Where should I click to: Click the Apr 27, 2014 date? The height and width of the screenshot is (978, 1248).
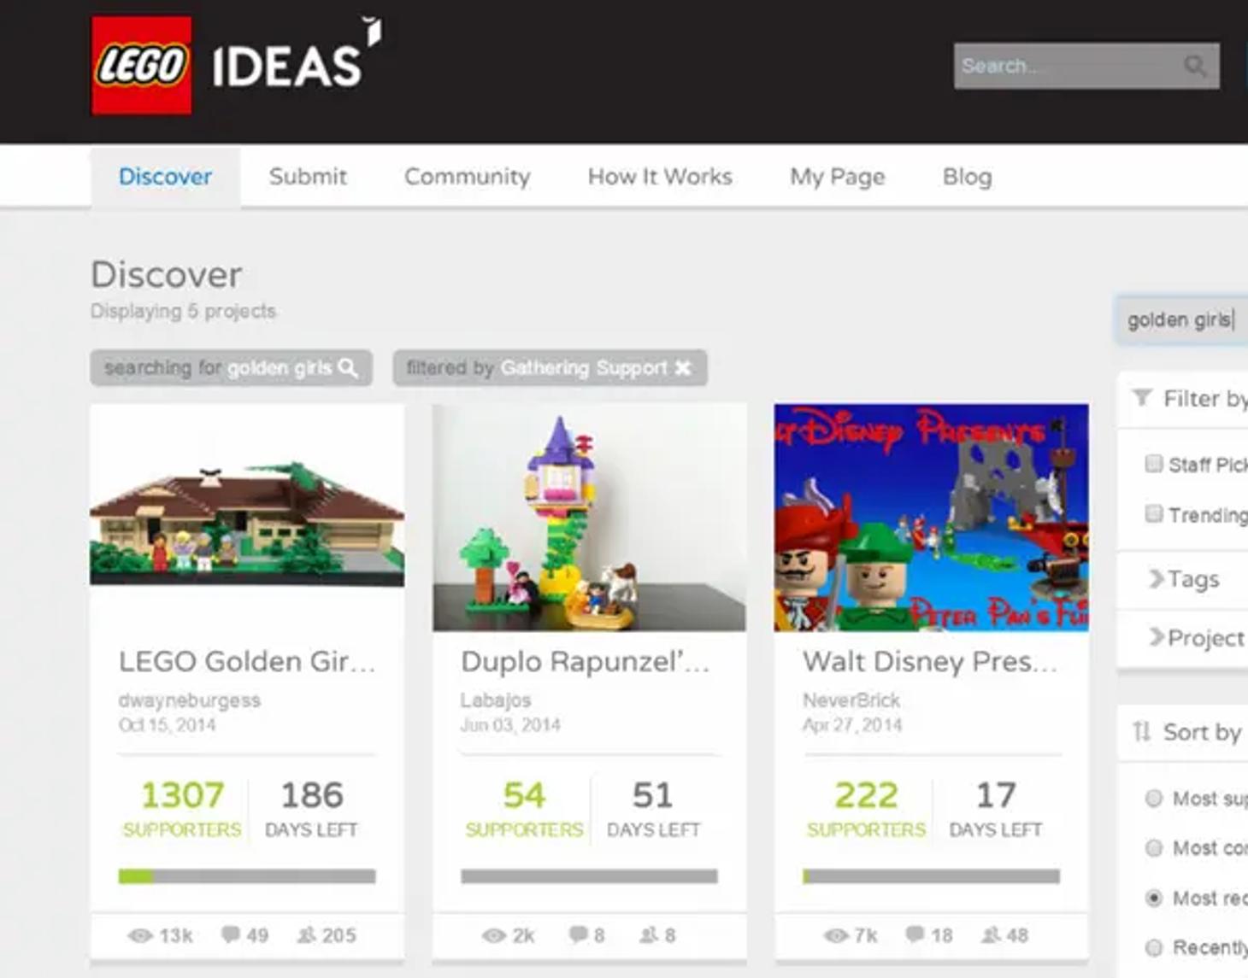click(852, 725)
